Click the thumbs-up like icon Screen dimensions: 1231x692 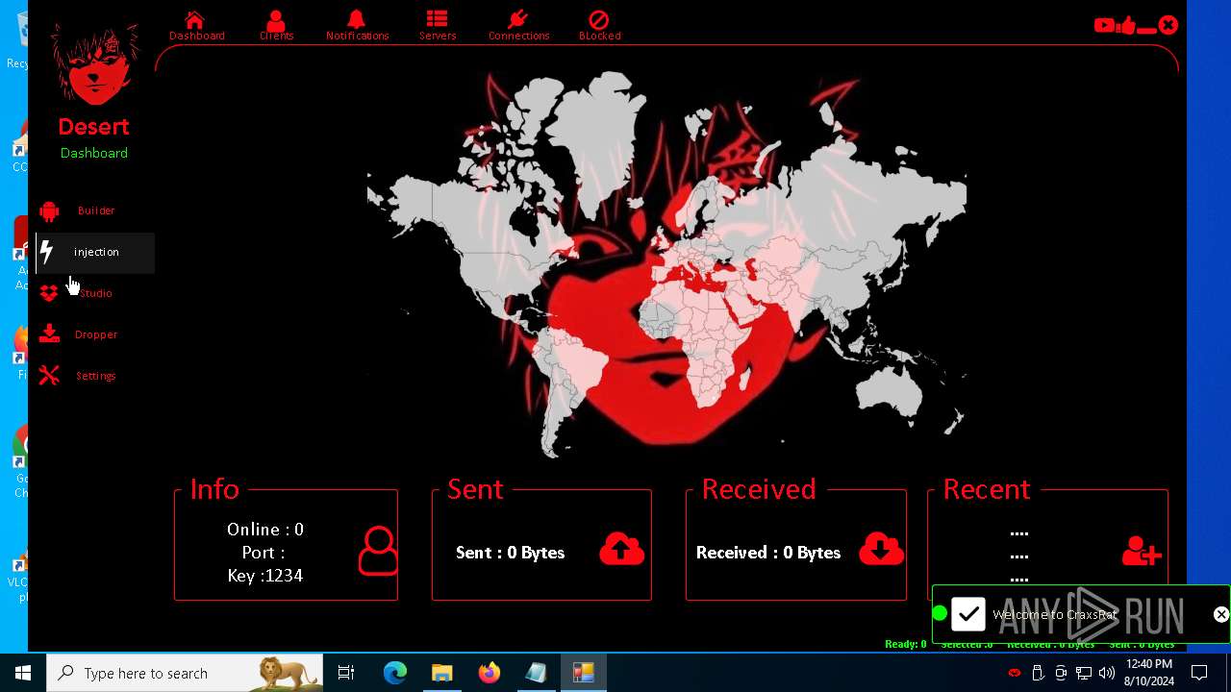[x=1127, y=26]
